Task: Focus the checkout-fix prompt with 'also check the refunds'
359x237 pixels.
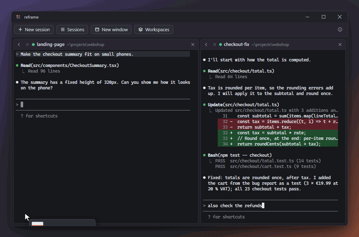Action: click(270, 206)
